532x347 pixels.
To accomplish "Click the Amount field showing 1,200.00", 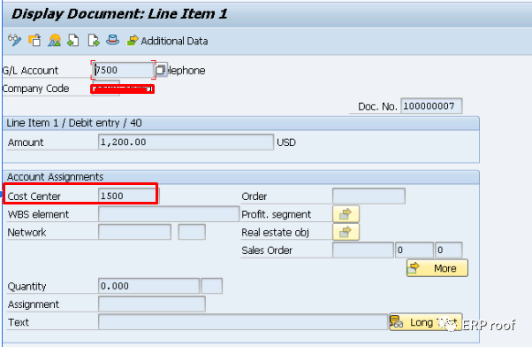I will [x=186, y=142].
